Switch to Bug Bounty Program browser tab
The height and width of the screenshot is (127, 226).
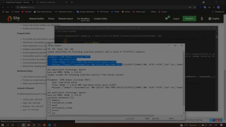[18, 2]
